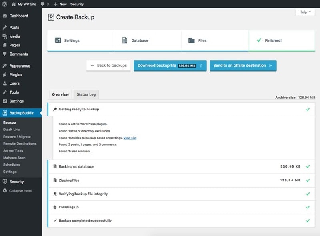Click the Dashboard gauge icon
The image size is (320, 236).
[x=5, y=16]
